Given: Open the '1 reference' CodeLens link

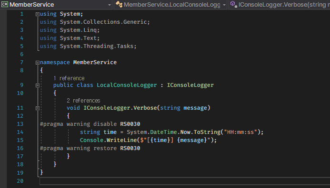Looking at the screenshot, I should click(69, 78).
